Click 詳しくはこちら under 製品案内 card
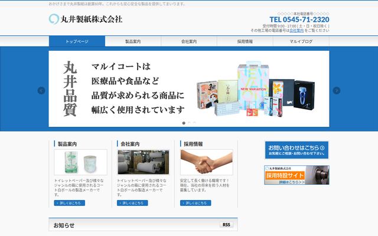The image size is (378, 236). coord(70,203)
